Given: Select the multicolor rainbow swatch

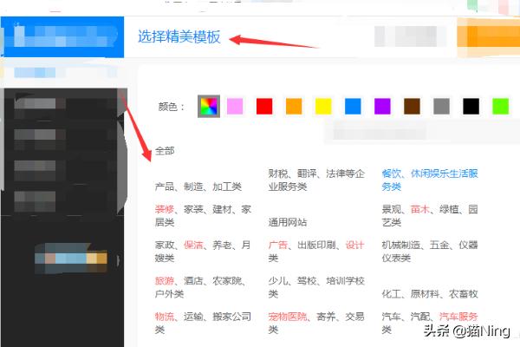Looking at the screenshot, I should [208, 106].
